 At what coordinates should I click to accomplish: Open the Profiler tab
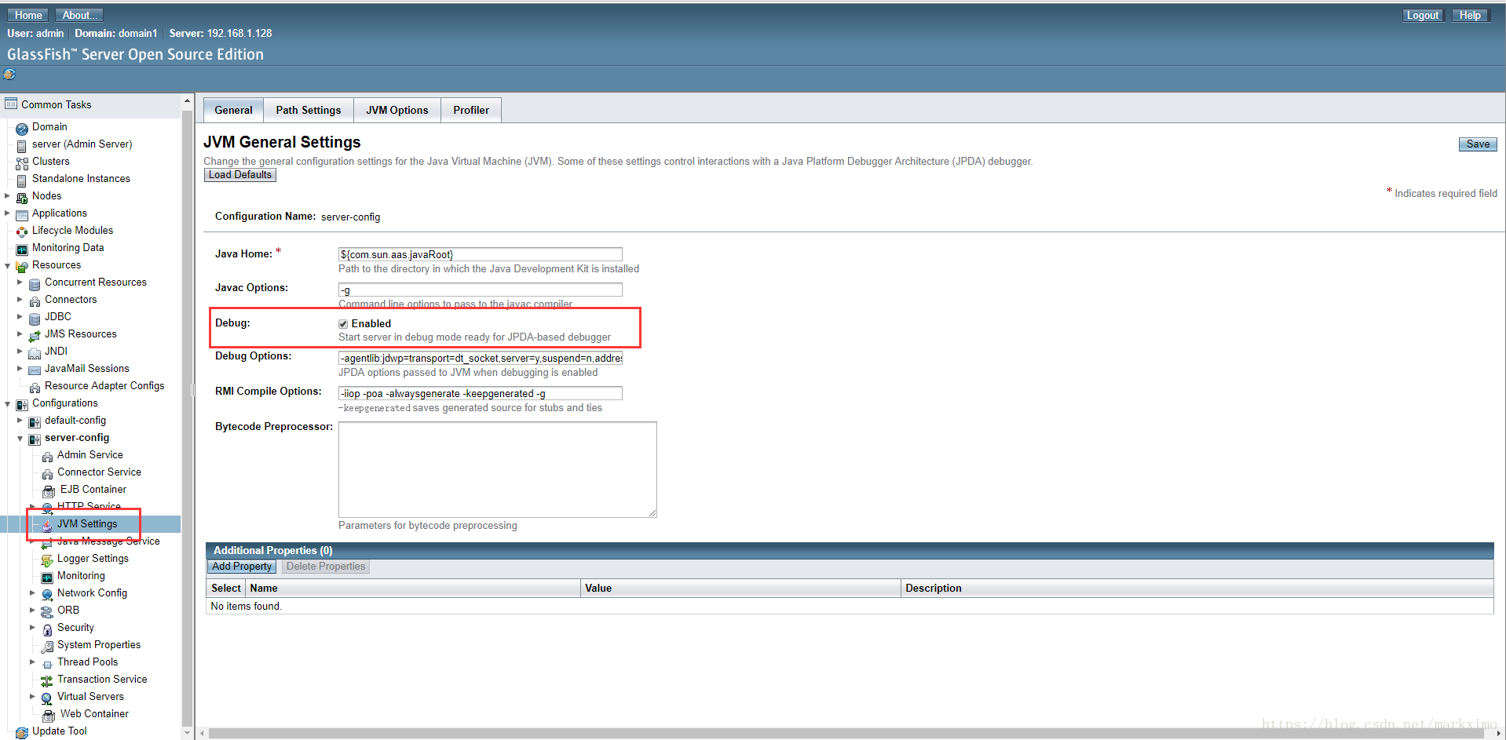click(x=470, y=110)
